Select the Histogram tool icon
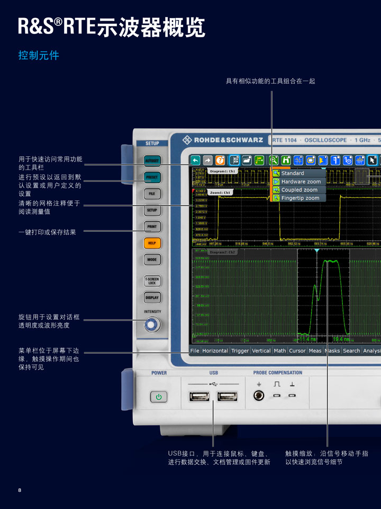 tap(323, 160)
